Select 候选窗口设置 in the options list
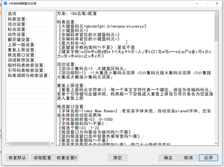The height and width of the screenshot is (167, 224). pos(30,55)
